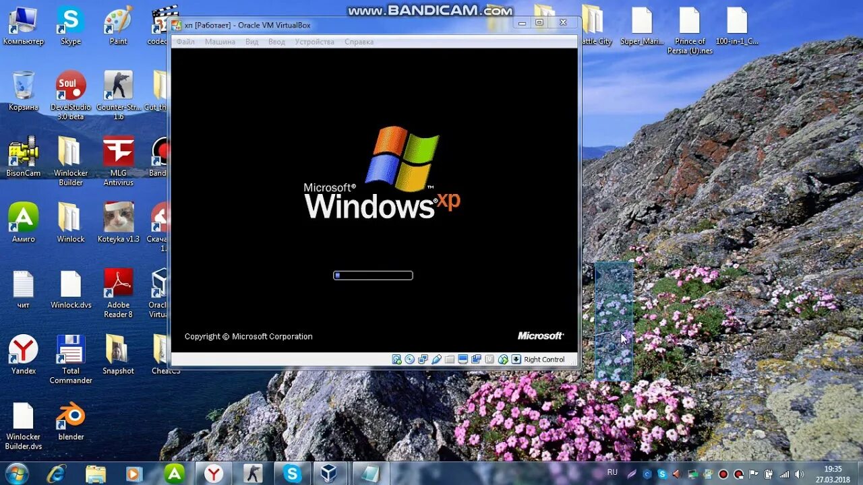Select the Winlocker Builder folder on desktop

[70, 162]
